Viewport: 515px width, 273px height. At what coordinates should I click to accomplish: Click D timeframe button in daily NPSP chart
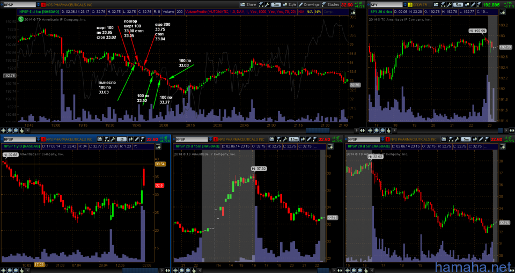pyautogui.click(x=122, y=139)
